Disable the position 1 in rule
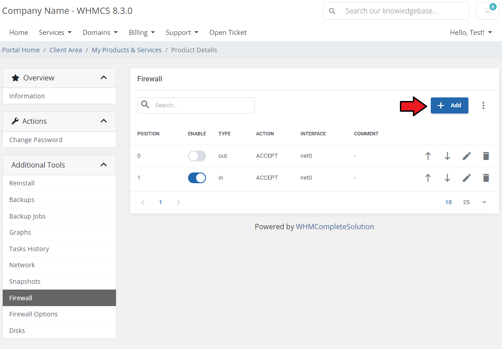Image resolution: width=502 pixels, height=349 pixels. 197,178
